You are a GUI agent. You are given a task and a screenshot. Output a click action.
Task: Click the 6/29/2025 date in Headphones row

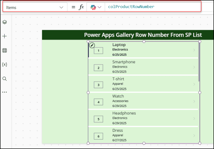[x=120, y=123]
